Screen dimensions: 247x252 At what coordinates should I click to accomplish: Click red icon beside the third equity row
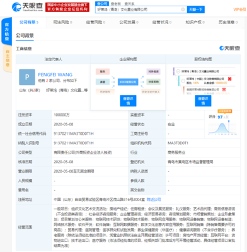click(224, 89)
